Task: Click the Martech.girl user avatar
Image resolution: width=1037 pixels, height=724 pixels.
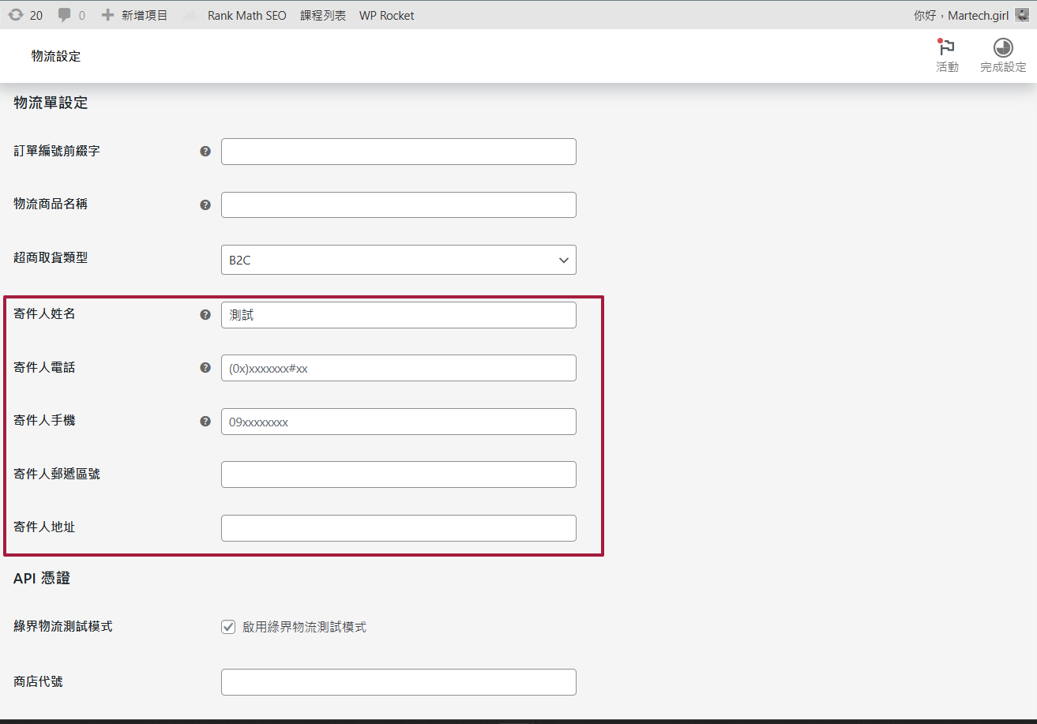Action: point(1022,15)
